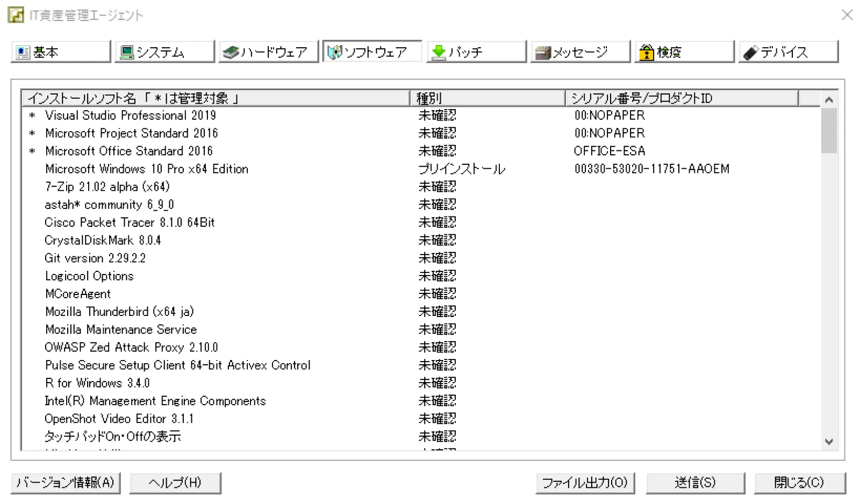Click 未確認 in the 7-Zip row
The height and width of the screenshot is (504, 860).
[438, 186]
